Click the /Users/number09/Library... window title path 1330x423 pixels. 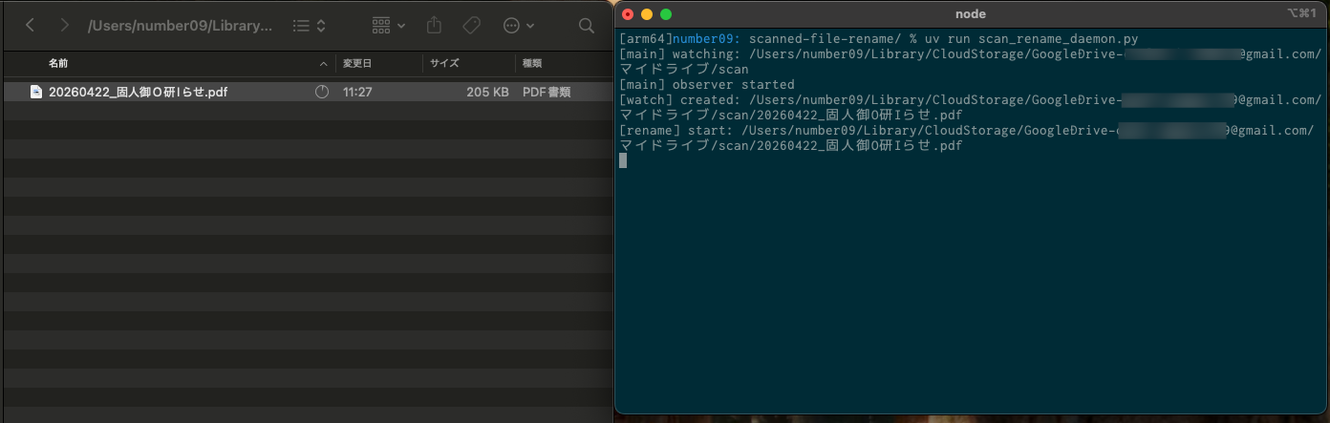tap(180, 26)
